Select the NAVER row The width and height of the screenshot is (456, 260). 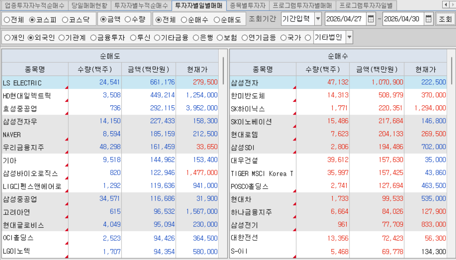(110, 134)
